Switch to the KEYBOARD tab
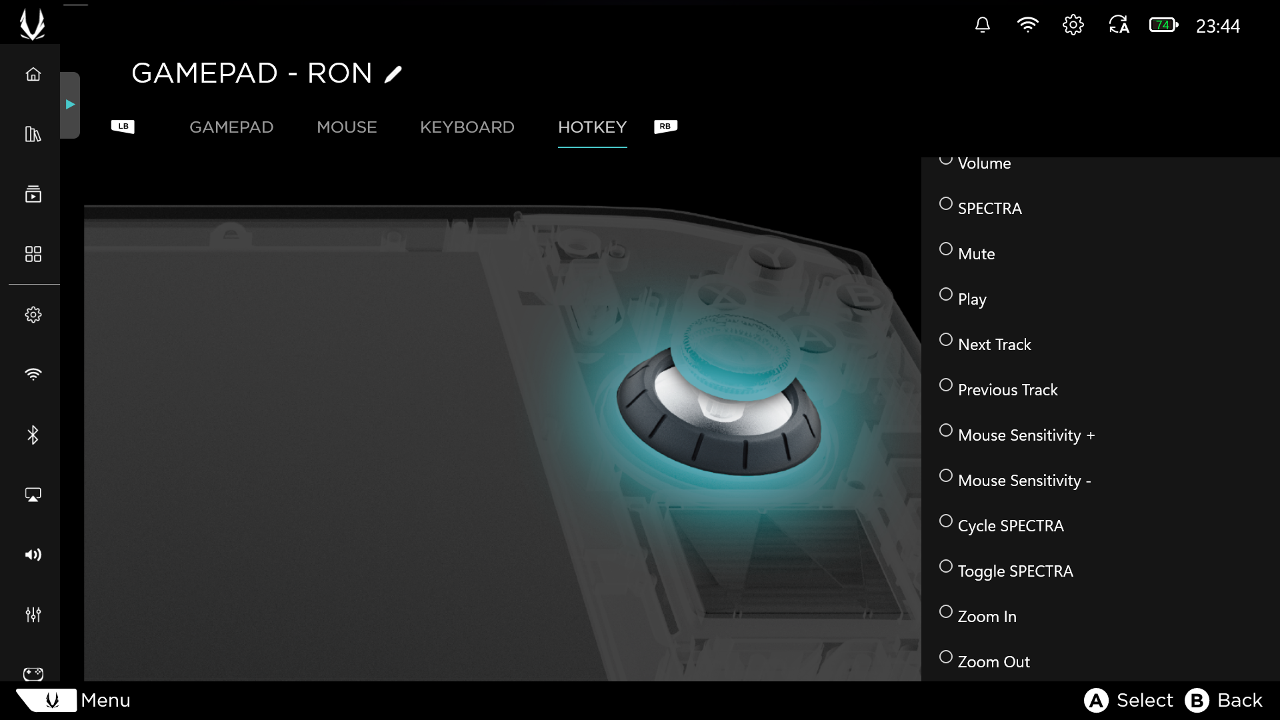Screen dimensions: 1280x720 [467, 127]
